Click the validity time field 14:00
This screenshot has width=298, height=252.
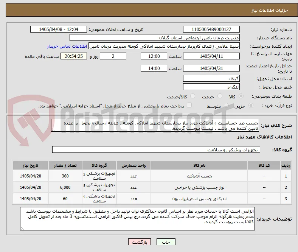[x=154, y=68]
